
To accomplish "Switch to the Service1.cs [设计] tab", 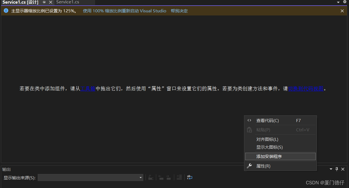I will 20,2.
